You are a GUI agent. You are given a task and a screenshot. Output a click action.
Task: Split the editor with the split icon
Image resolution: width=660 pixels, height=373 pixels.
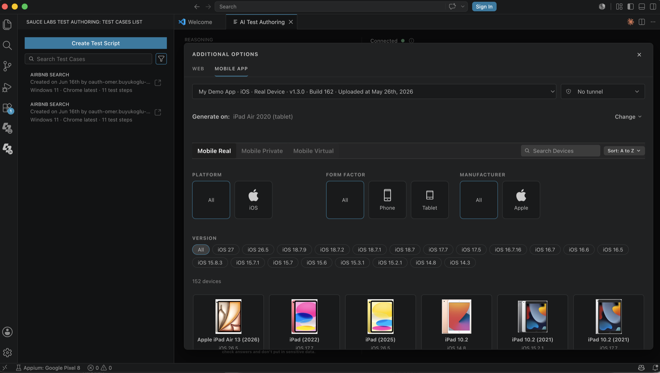click(642, 22)
